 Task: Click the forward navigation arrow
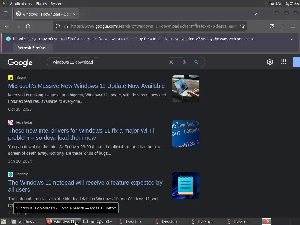tap(18, 26)
